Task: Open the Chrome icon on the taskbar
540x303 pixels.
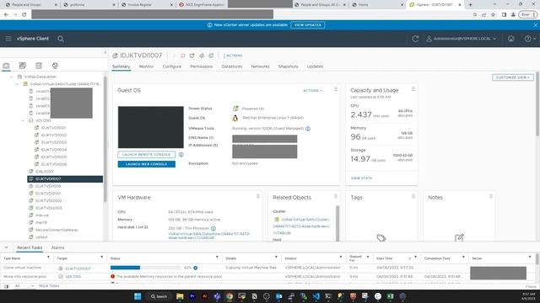Action: (229, 296)
